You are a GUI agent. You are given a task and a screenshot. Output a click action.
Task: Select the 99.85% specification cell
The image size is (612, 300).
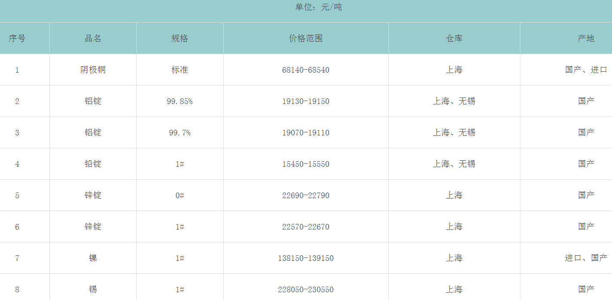click(180, 101)
